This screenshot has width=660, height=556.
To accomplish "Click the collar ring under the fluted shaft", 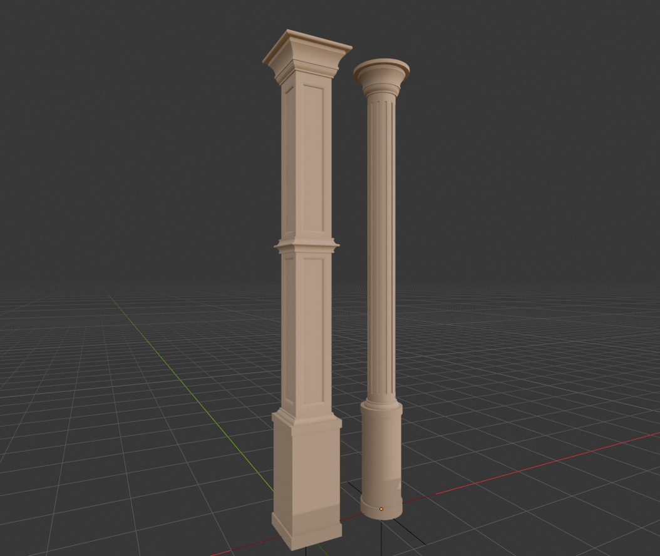I will (x=381, y=406).
